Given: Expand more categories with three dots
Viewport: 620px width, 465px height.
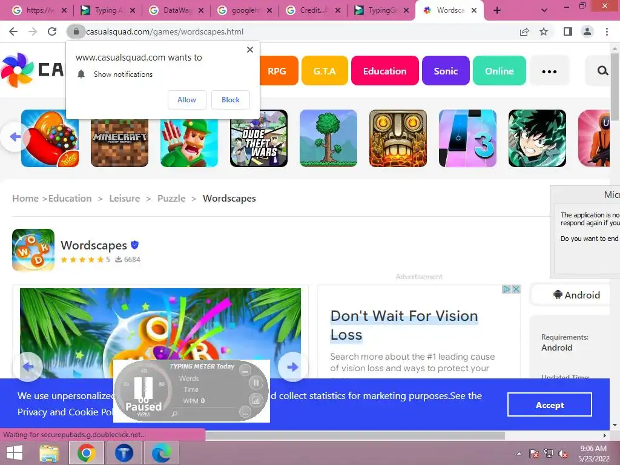Looking at the screenshot, I should pos(549,71).
